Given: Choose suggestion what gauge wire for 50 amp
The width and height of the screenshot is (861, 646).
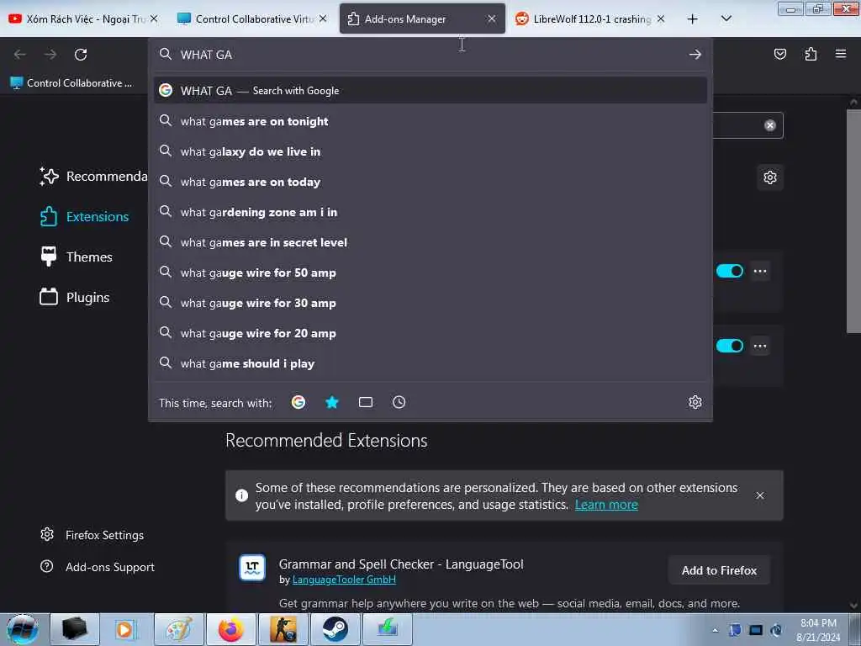Looking at the screenshot, I should (430, 272).
